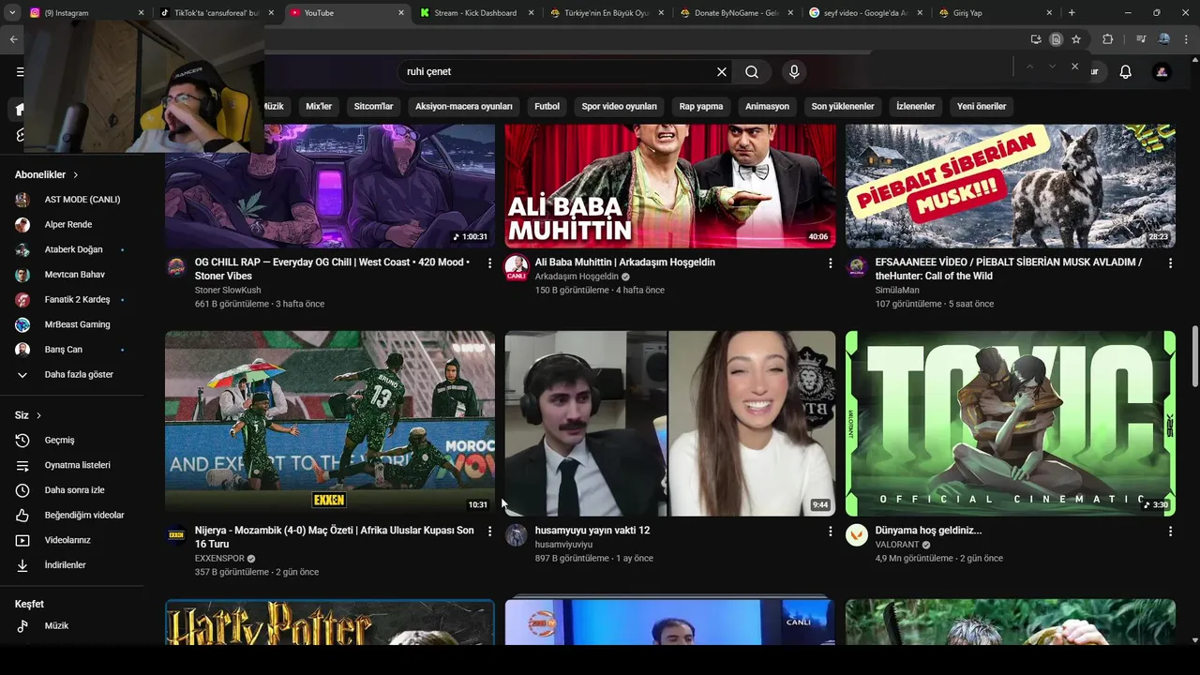Select the Futbol filter chip

(547, 107)
